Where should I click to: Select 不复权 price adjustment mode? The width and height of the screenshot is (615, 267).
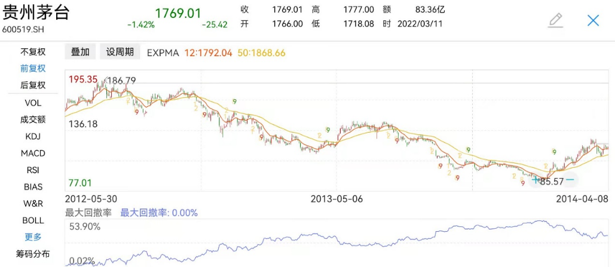click(x=33, y=52)
